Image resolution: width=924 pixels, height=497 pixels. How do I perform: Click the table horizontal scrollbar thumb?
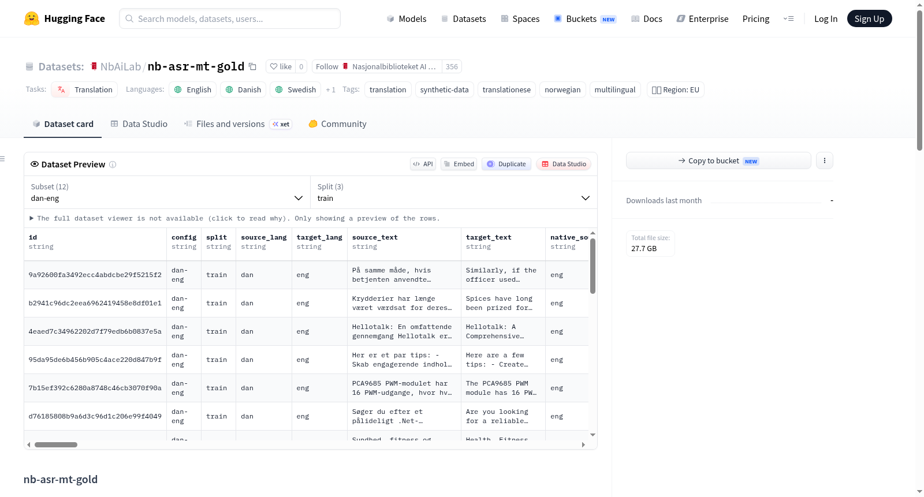click(x=56, y=444)
